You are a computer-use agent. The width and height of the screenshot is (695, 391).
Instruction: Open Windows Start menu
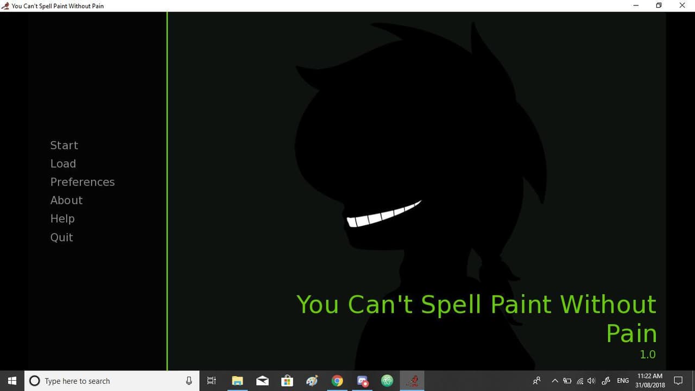click(12, 381)
